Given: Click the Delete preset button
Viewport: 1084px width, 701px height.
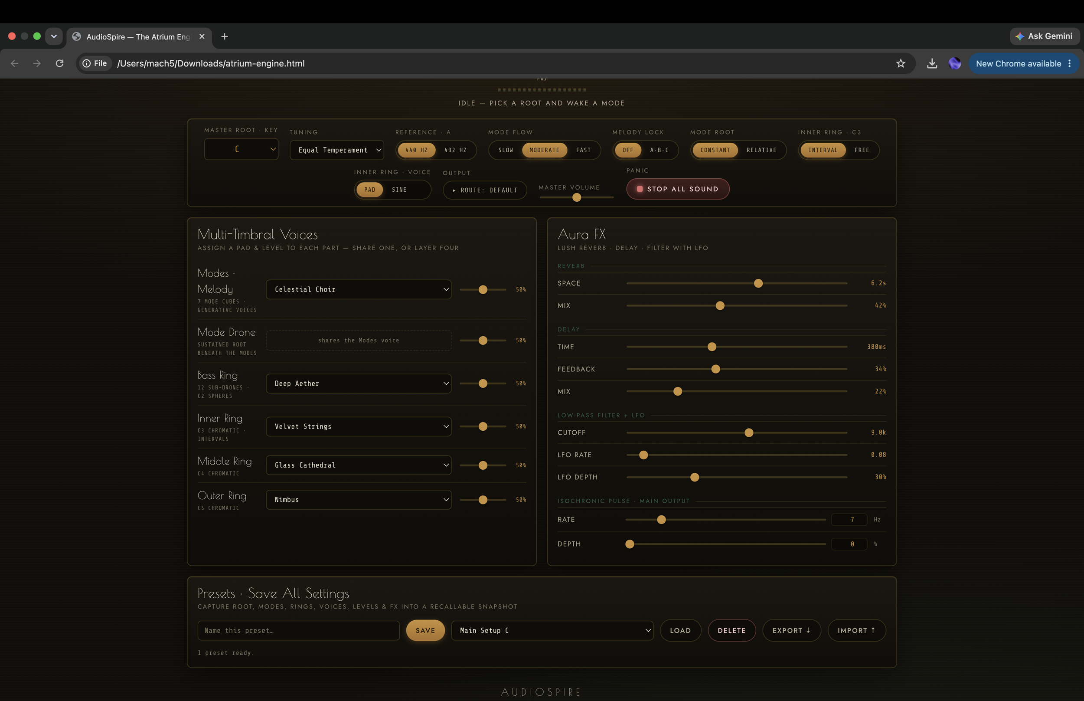Looking at the screenshot, I should [x=731, y=630].
